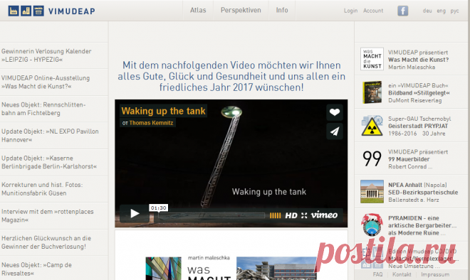Image resolution: width=470 pixels, height=280 pixels.
Task: Open Was Macht die Kunst? Martin Maleschka
Action: [419, 60]
